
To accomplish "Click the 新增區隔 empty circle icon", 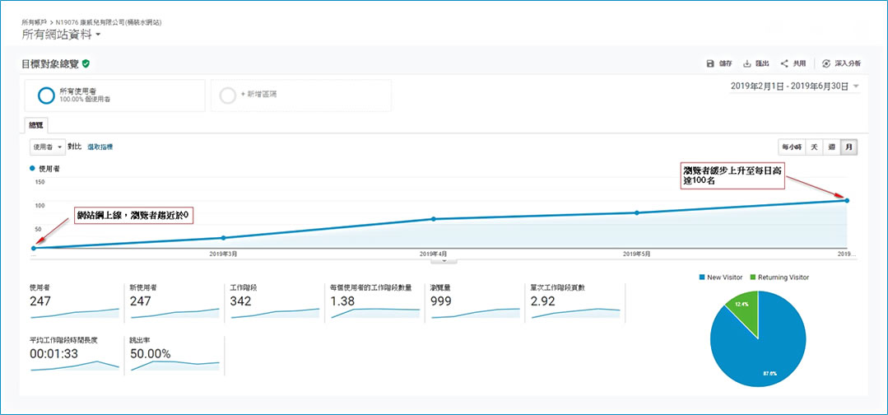I will [x=227, y=95].
